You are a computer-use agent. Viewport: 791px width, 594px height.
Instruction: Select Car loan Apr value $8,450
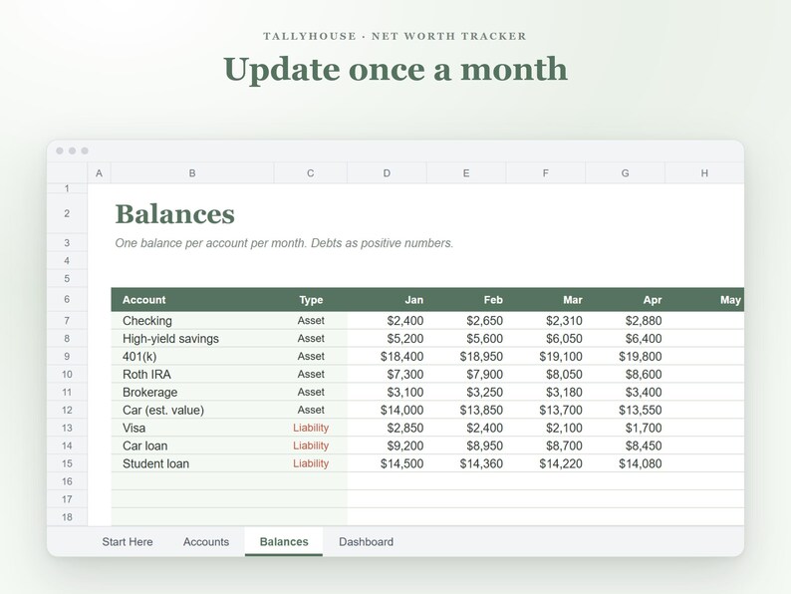pos(625,445)
